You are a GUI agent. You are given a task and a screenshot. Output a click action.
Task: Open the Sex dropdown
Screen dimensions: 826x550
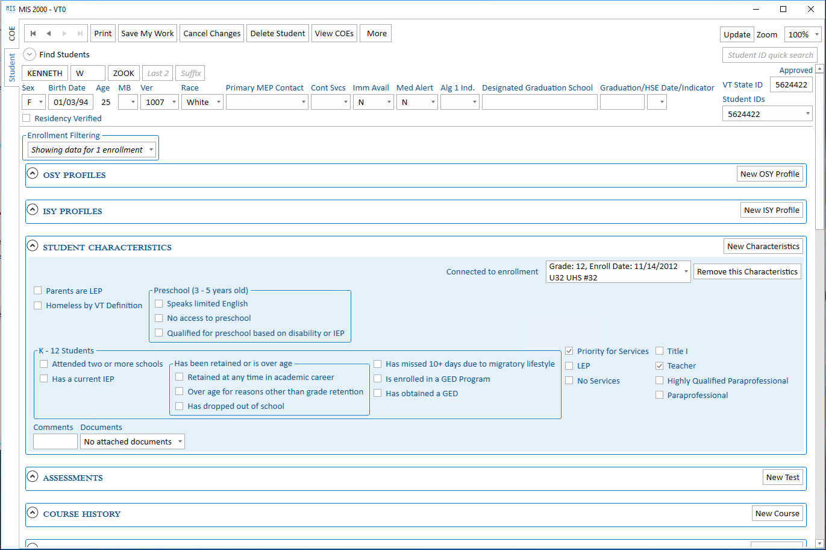(x=34, y=102)
